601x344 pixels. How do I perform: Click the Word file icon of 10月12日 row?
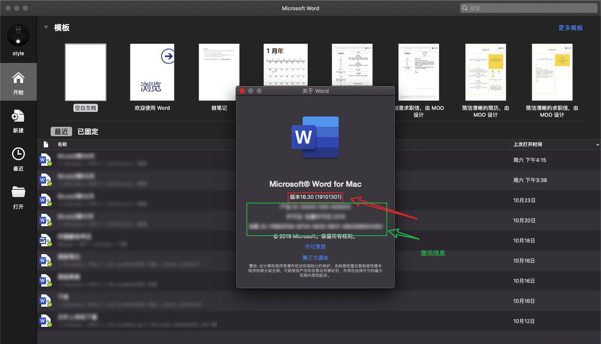pyautogui.click(x=46, y=321)
